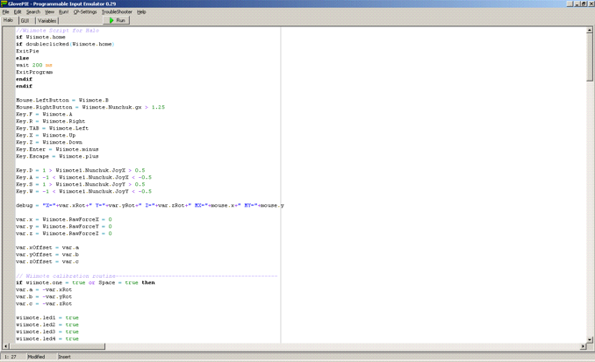This screenshot has height=362, width=595.
Task: Select the Halo script tab
Action: pyautogui.click(x=9, y=21)
